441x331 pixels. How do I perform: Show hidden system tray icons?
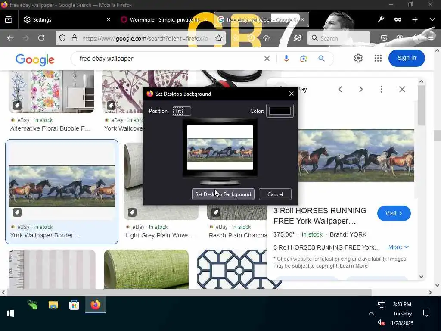[371, 313]
